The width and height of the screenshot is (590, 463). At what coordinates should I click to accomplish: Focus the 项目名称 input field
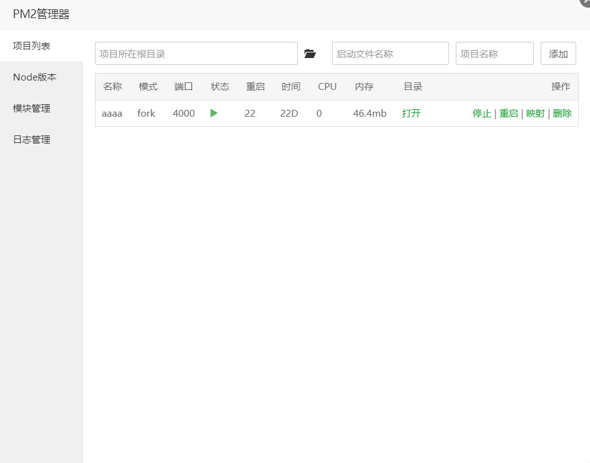(x=494, y=54)
